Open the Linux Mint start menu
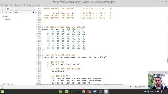The width and height of the screenshot is (168, 94). (2, 92)
